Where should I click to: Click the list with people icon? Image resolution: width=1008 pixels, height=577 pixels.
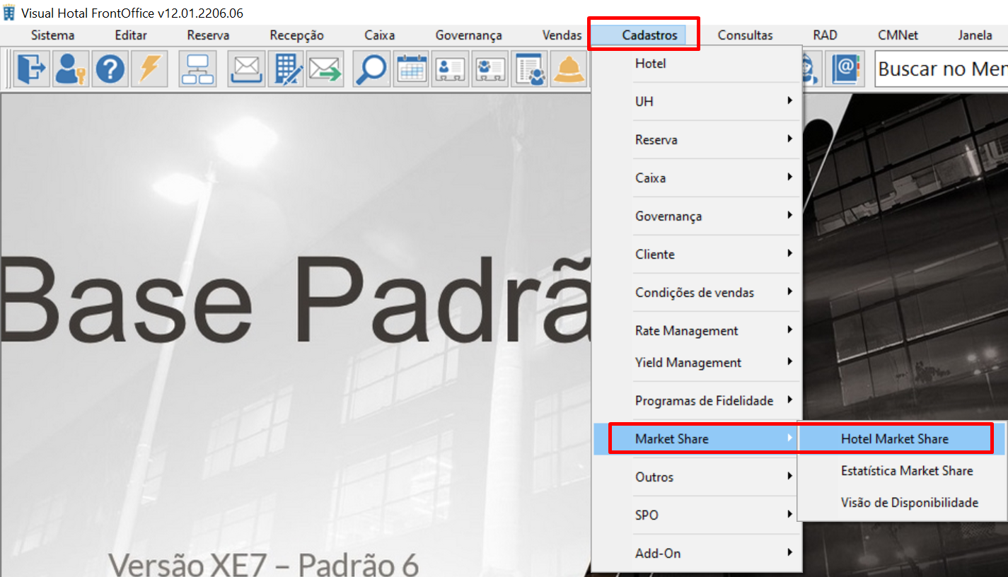tap(529, 69)
